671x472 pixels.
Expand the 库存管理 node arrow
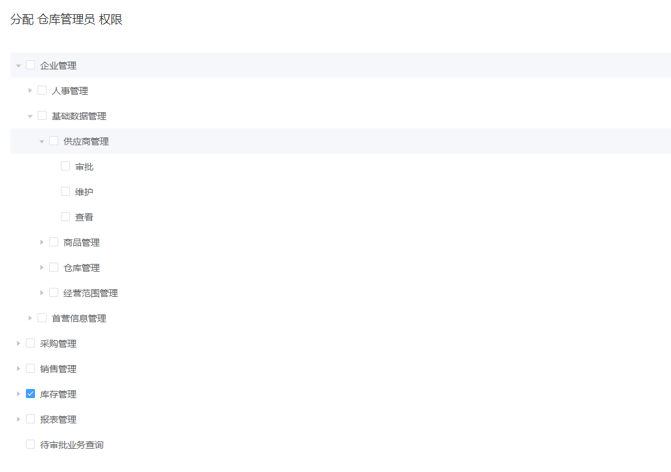(19, 394)
